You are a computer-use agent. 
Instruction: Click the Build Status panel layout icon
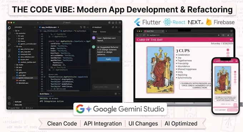(x=116, y=94)
